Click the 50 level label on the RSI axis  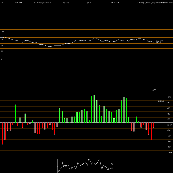pos(2,45)
